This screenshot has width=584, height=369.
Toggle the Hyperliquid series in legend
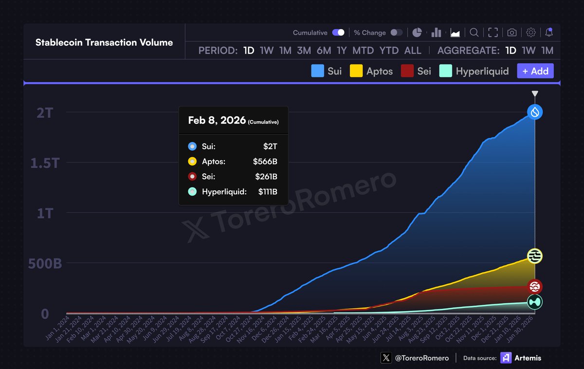point(474,71)
